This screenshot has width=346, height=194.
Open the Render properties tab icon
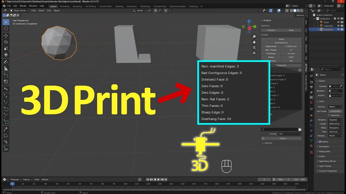[x=311, y=82]
